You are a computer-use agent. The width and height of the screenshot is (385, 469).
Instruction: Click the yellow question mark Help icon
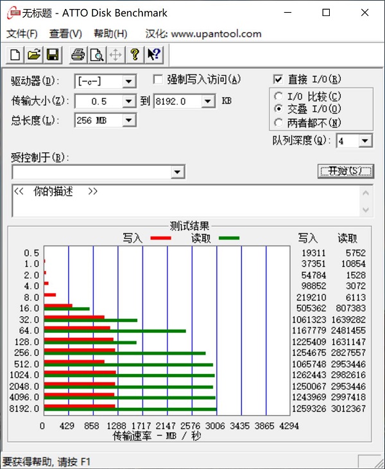pos(134,55)
